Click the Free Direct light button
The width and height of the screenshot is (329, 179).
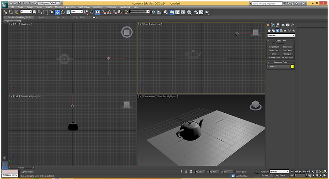pyautogui.click(x=287, y=51)
